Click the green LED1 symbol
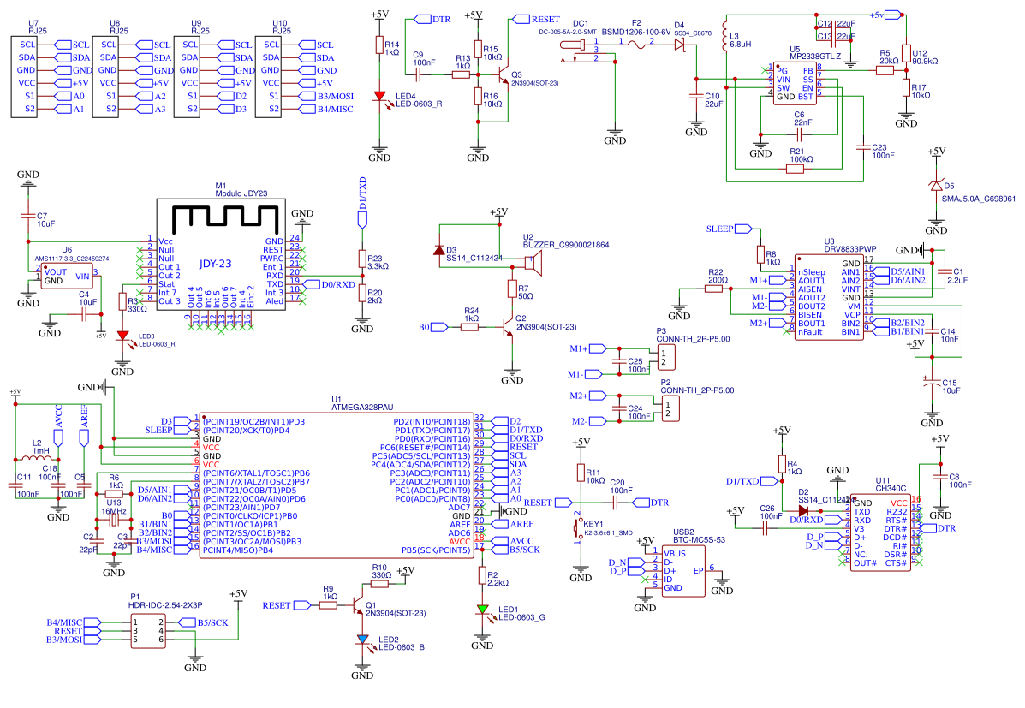This screenshot has height=708, width=1025. coord(482,610)
